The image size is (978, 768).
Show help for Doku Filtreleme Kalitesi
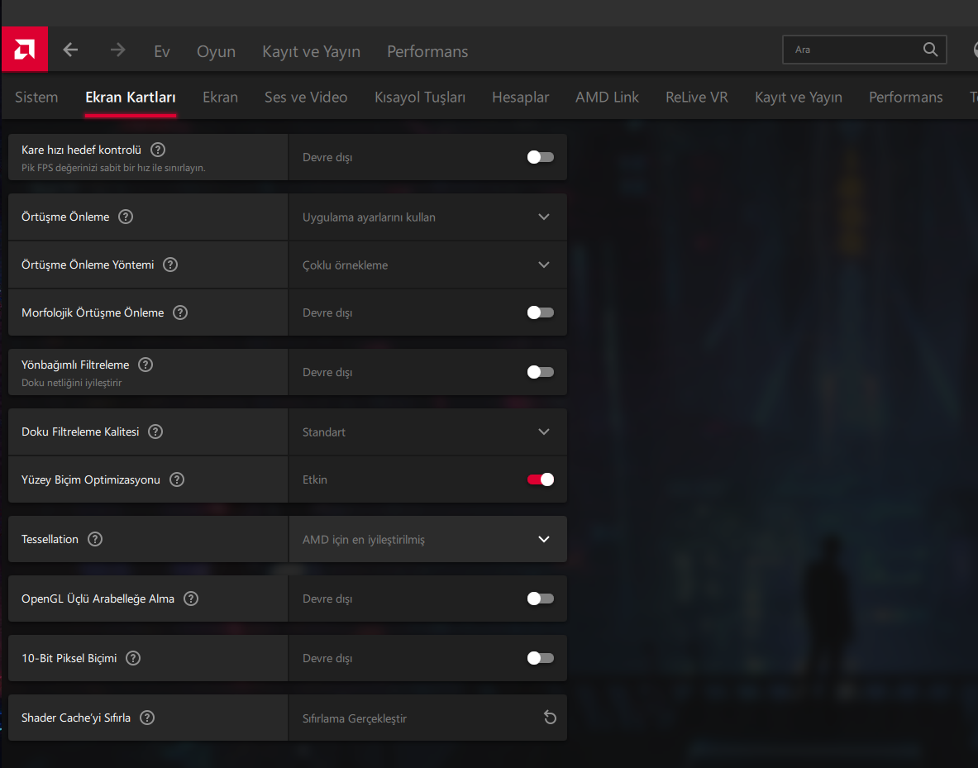[155, 432]
